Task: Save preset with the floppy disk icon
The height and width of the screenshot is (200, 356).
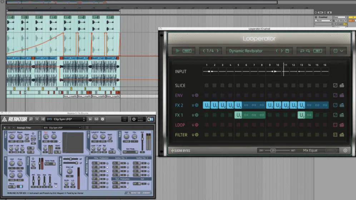Action: click(x=287, y=51)
